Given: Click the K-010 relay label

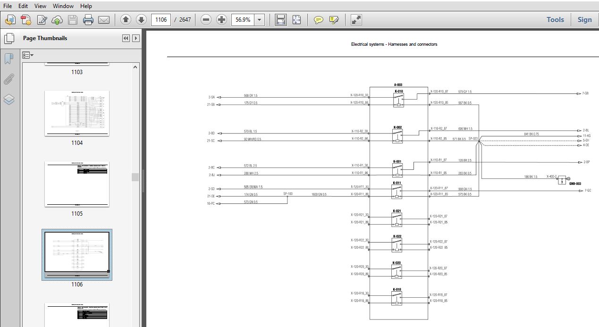Looking at the screenshot, I should coord(398,91).
